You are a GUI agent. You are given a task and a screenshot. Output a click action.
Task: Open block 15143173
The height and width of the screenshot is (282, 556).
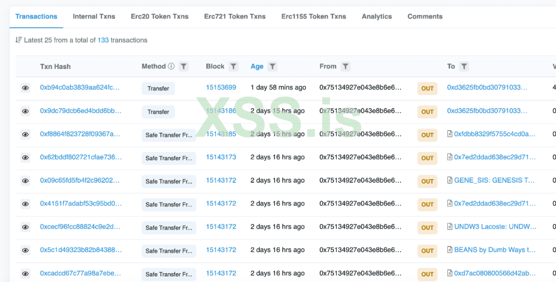[221, 157]
